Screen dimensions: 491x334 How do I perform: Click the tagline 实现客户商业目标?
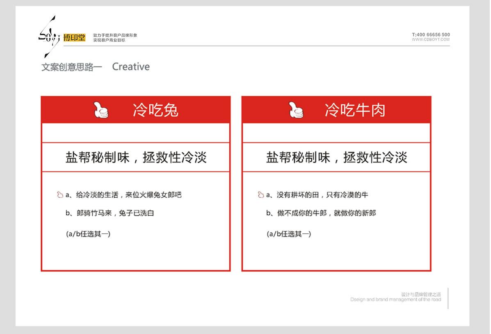(109, 40)
